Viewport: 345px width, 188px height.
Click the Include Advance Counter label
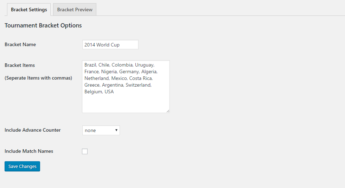33,130
